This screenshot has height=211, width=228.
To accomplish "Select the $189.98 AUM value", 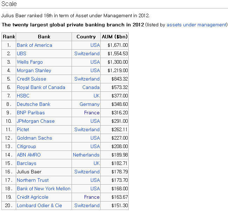I will tap(120, 155).
